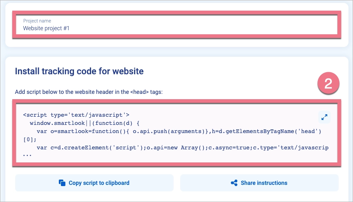Click o.api.push(arguments) in the code
This screenshot has height=202, width=353.
167,131
